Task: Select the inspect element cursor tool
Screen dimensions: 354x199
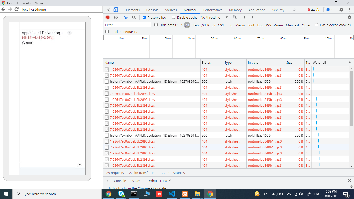Action: pos(108,9)
